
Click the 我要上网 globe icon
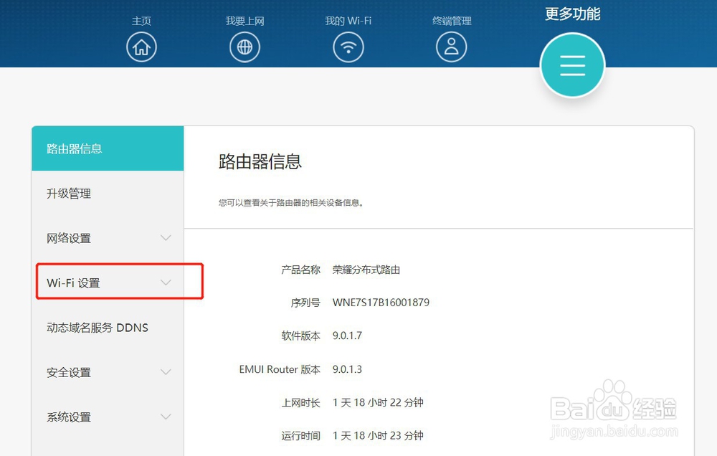[x=244, y=46]
